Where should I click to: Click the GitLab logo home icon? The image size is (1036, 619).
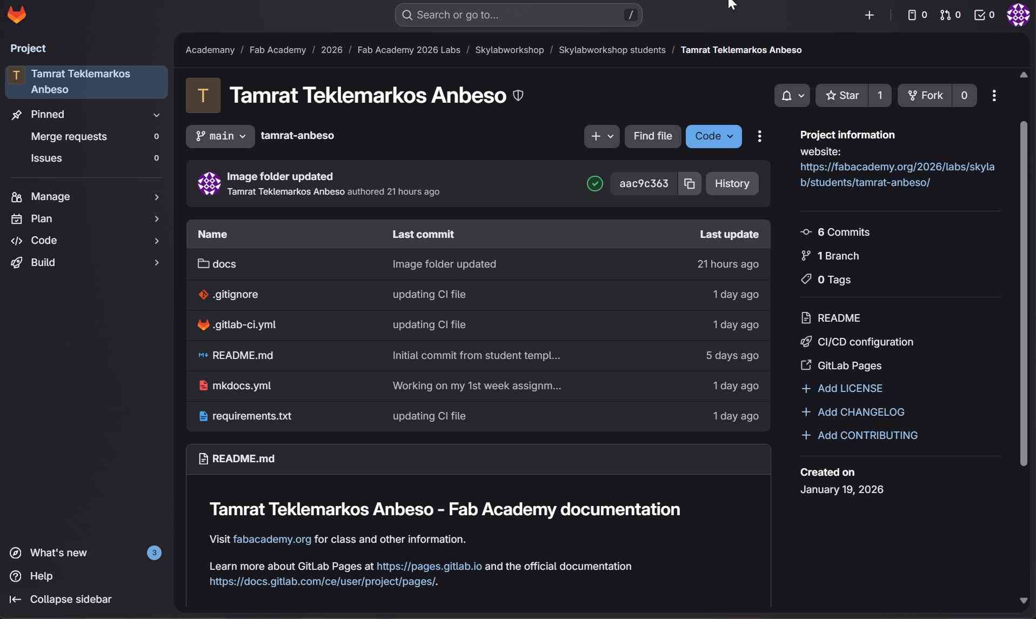(17, 15)
